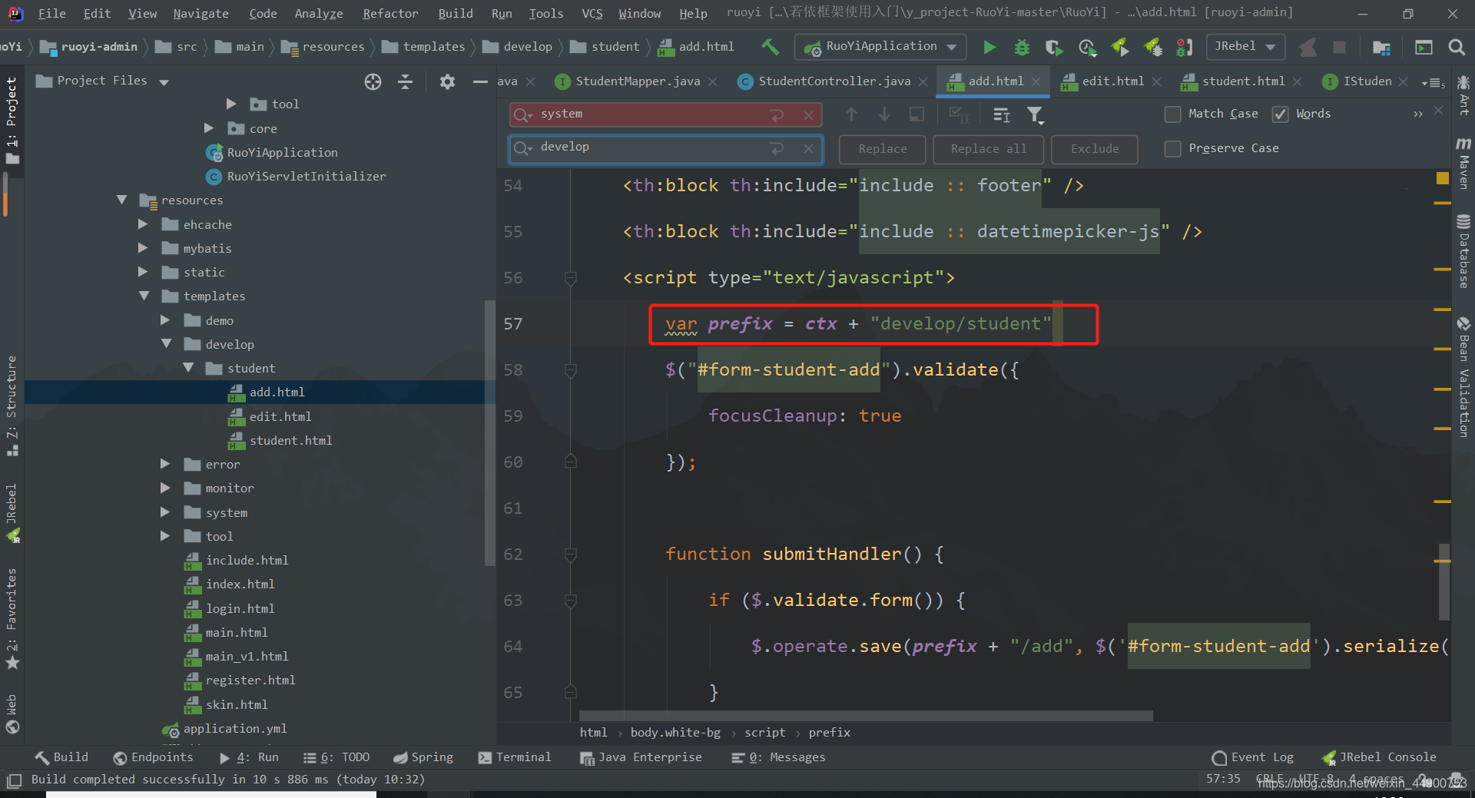This screenshot has height=798, width=1475.
Task: Open the Web side panel
Action: [12, 714]
